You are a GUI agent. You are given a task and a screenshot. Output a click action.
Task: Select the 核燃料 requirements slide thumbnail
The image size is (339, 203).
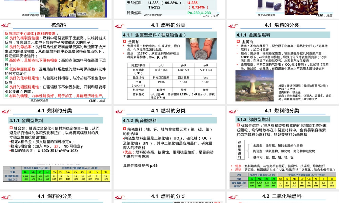56,62
